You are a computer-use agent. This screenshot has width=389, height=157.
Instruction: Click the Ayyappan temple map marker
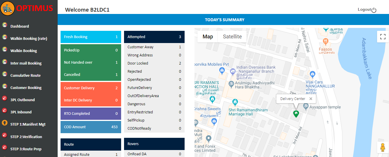306,107
